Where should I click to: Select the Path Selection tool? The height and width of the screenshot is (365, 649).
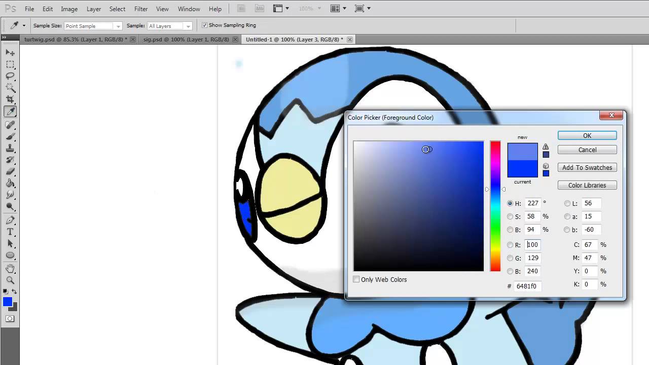tap(10, 243)
